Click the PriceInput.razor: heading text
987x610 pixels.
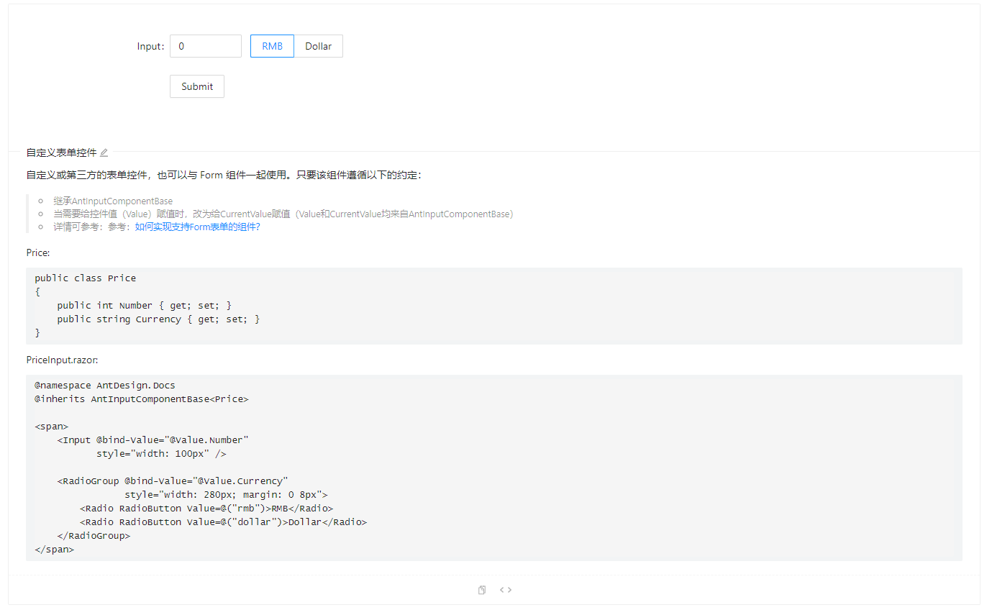tap(62, 360)
